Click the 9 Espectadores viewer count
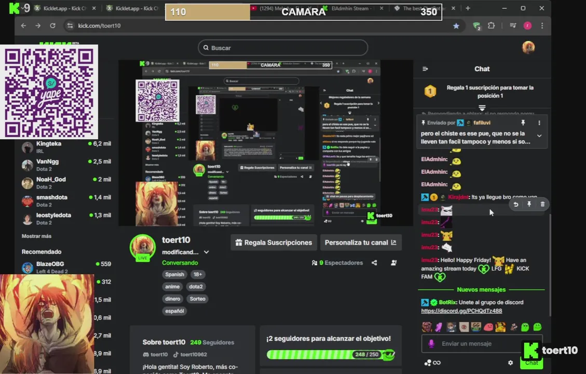The height and width of the screenshot is (374, 586). pyautogui.click(x=337, y=263)
